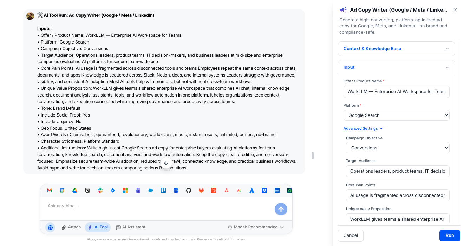Toggle the web search globe icon
Screen dimensions: 464x246
[x=50, y=227]
